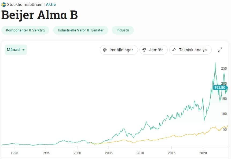
Task: Select the Komponenter & Verktyg tag
Action: pyautogui.click(x=25, y=30)
